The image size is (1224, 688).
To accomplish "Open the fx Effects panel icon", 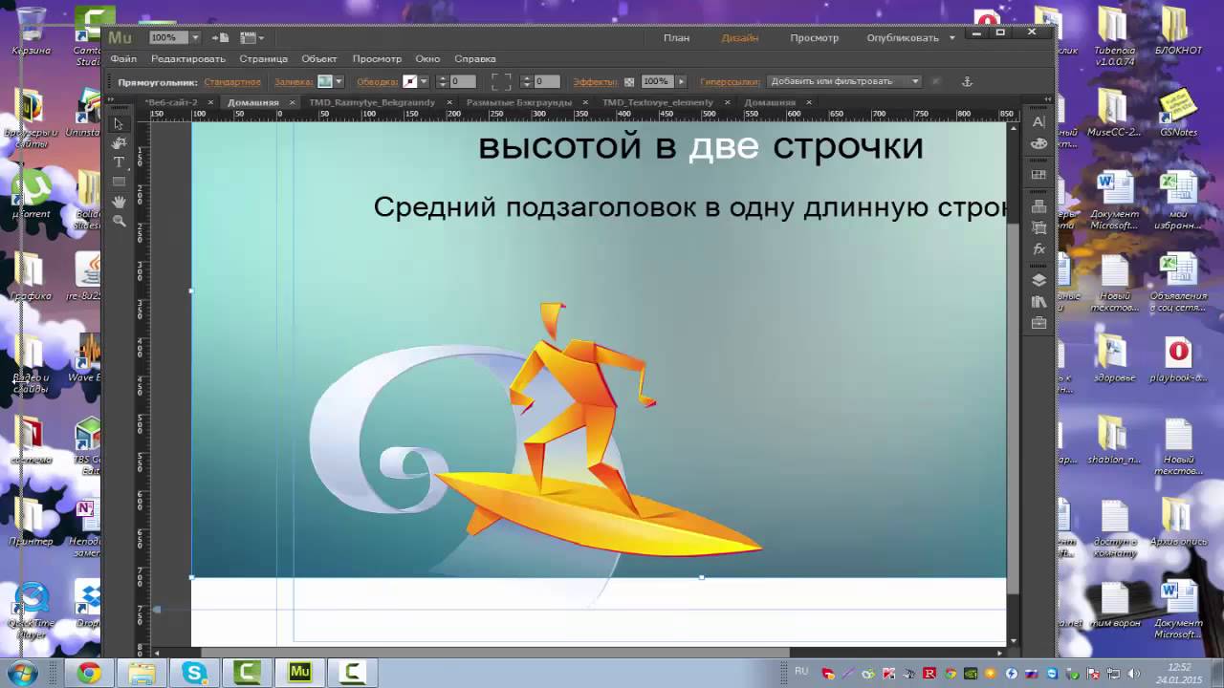I will pos(1039,248).
